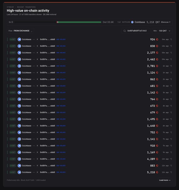Image resolution: width=179 pixels, height=190 pixels.
Task: Click the 'Out 33.6K' label
Action: coord(108,22)
